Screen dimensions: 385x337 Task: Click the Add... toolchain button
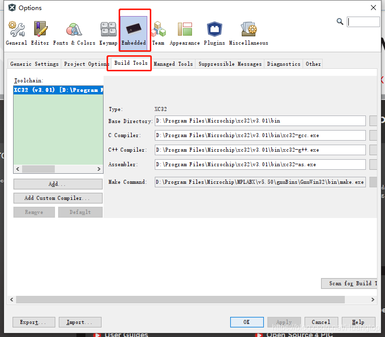pyautogui.click(x=58, y=184)
